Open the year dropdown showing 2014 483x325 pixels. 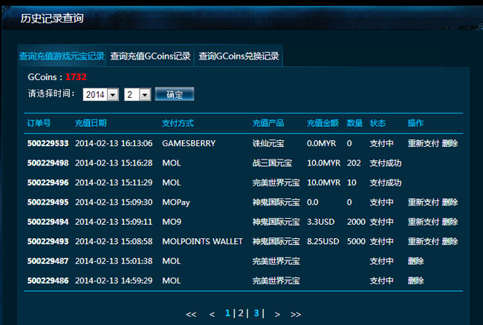tap(101, 94)
